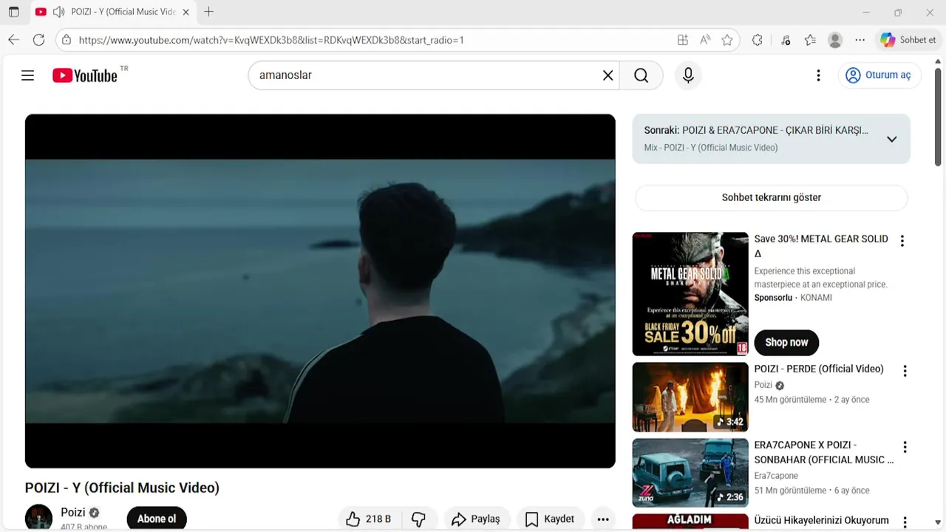The width and height of the screenshot is (946, 532).
Task: Close the POIZI - Y tab
Action: pos(186,12)
